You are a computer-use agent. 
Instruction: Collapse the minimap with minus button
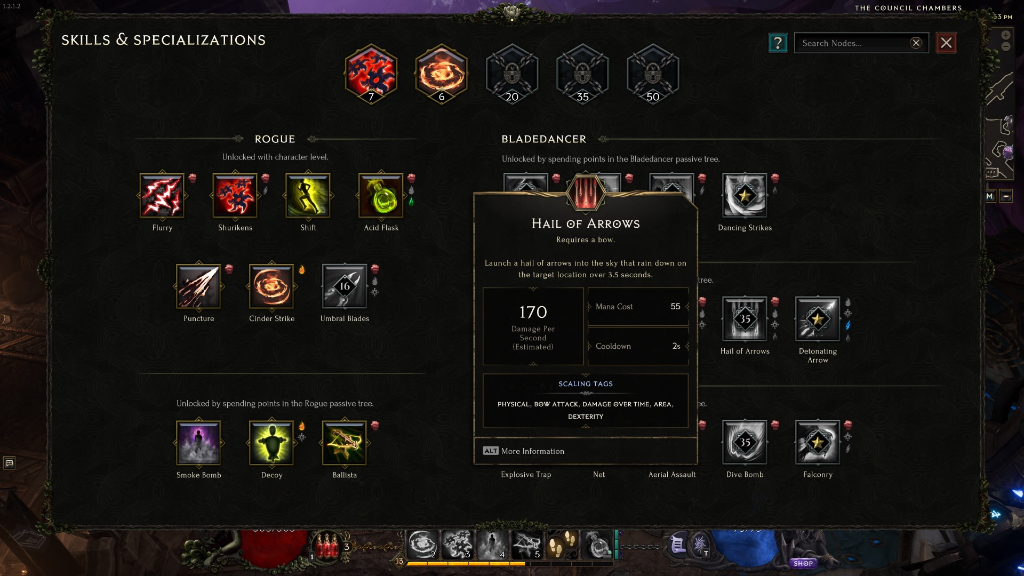pos(1006,196)
